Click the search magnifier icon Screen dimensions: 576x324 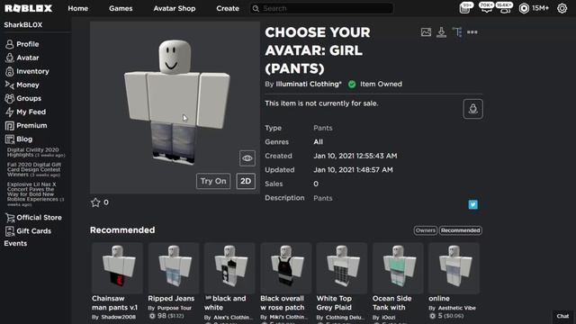click(256, 8)
